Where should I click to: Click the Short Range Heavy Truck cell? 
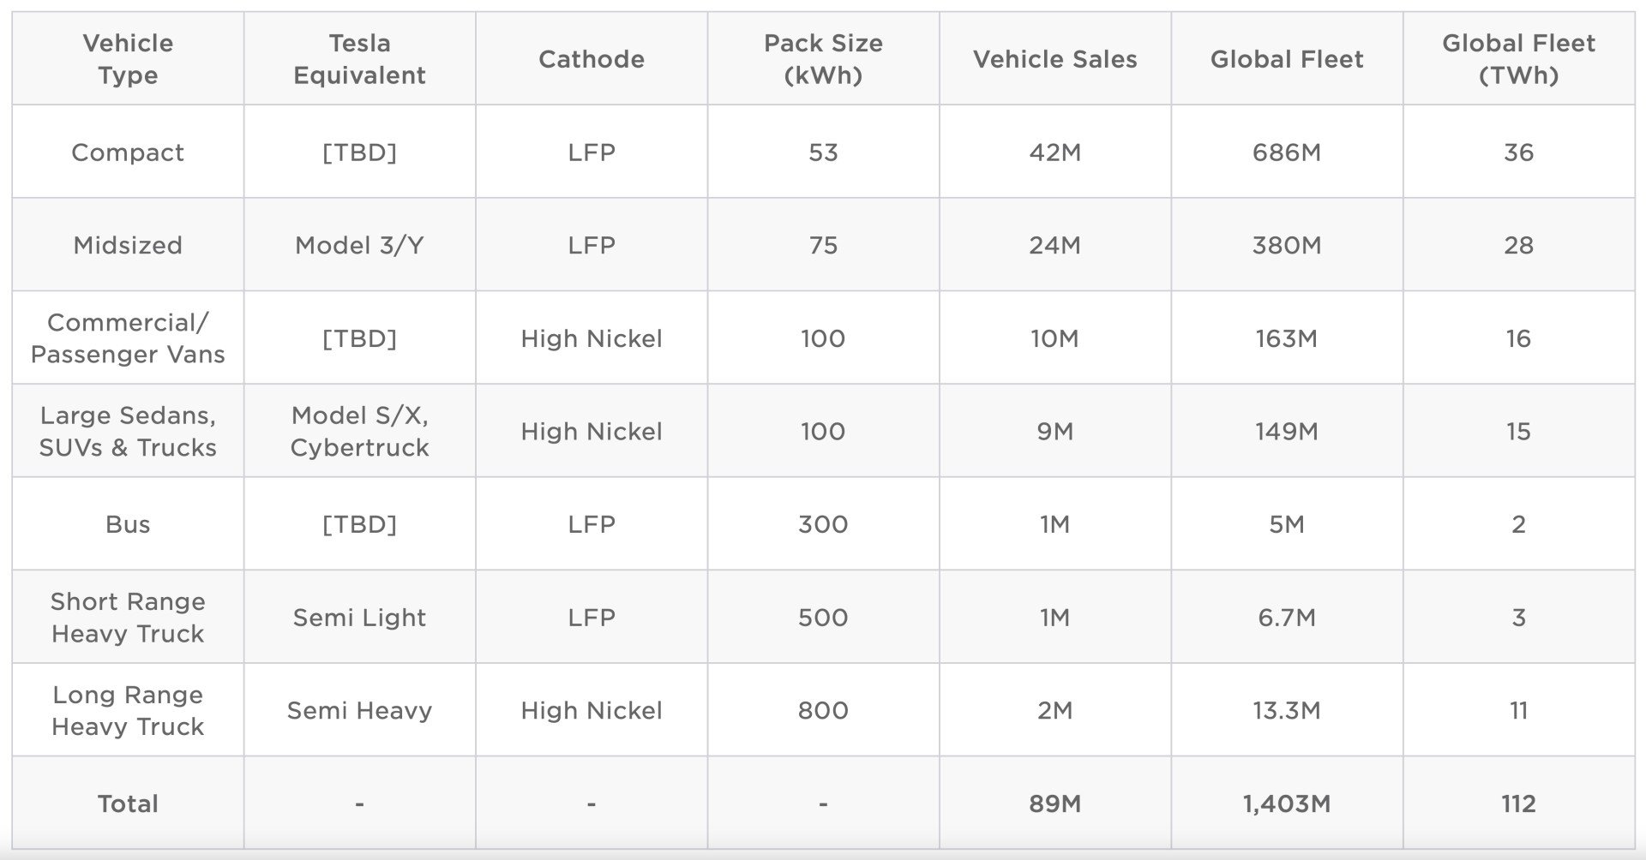coord(128,618)
